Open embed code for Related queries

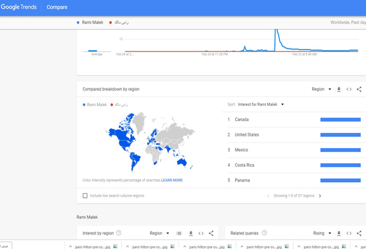[x=349, y=233]
